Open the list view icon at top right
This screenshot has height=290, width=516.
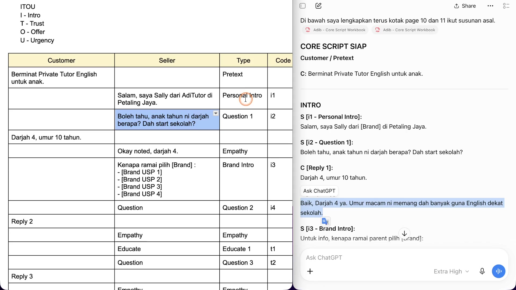point(506,6)
